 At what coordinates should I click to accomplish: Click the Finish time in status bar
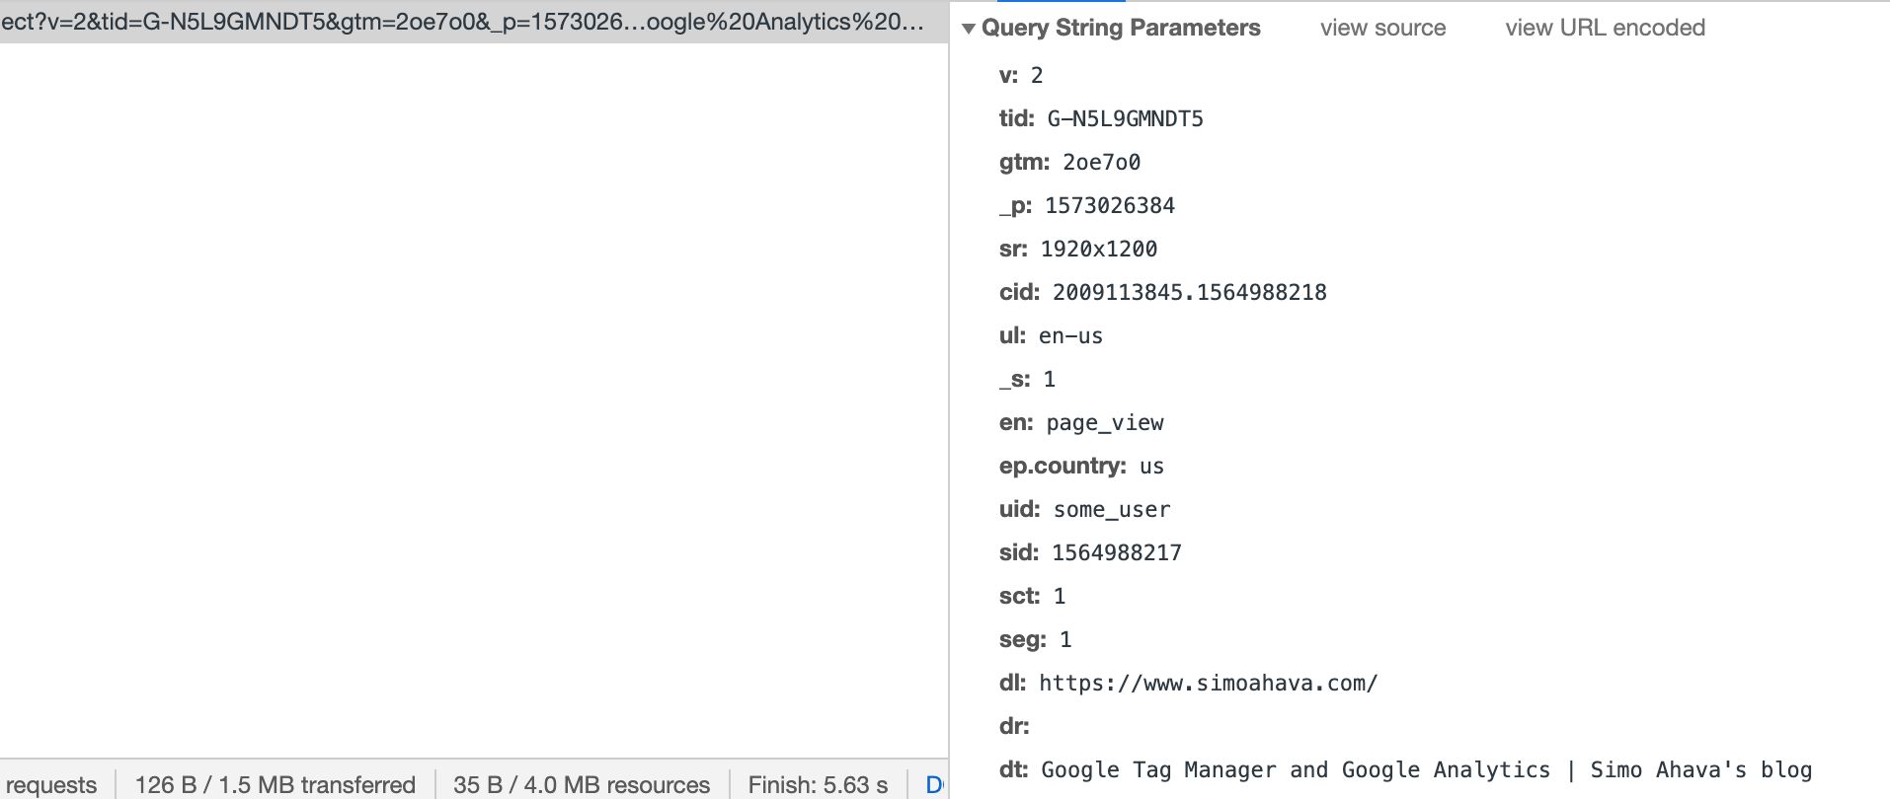click(x=818, y=785)
